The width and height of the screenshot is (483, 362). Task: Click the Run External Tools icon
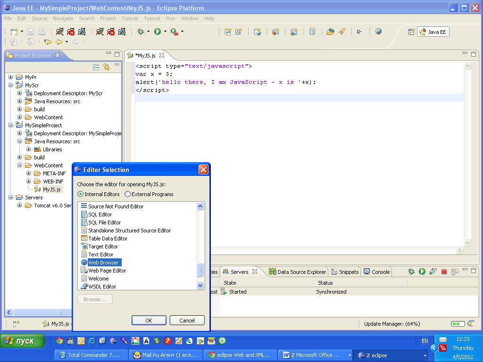point(174,32)
